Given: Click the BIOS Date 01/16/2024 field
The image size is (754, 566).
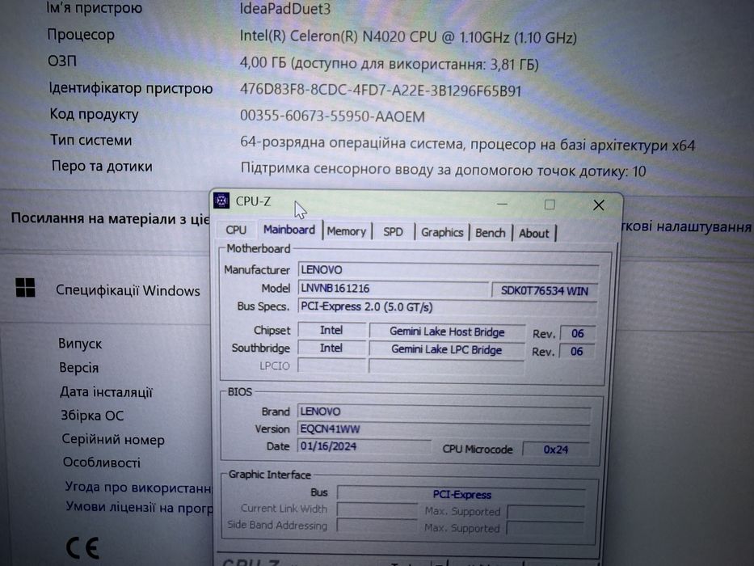Looking at the screenshot, I should pyautogui.click(x=364, y=446).
